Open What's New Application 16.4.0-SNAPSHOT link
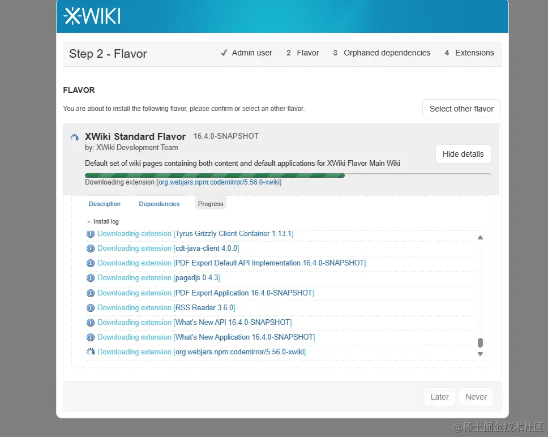Viewport: 548px width, 437px height. coord(245,337)
